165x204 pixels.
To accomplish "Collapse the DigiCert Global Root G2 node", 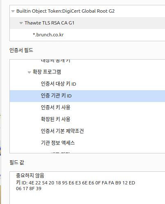I will 13,11.
